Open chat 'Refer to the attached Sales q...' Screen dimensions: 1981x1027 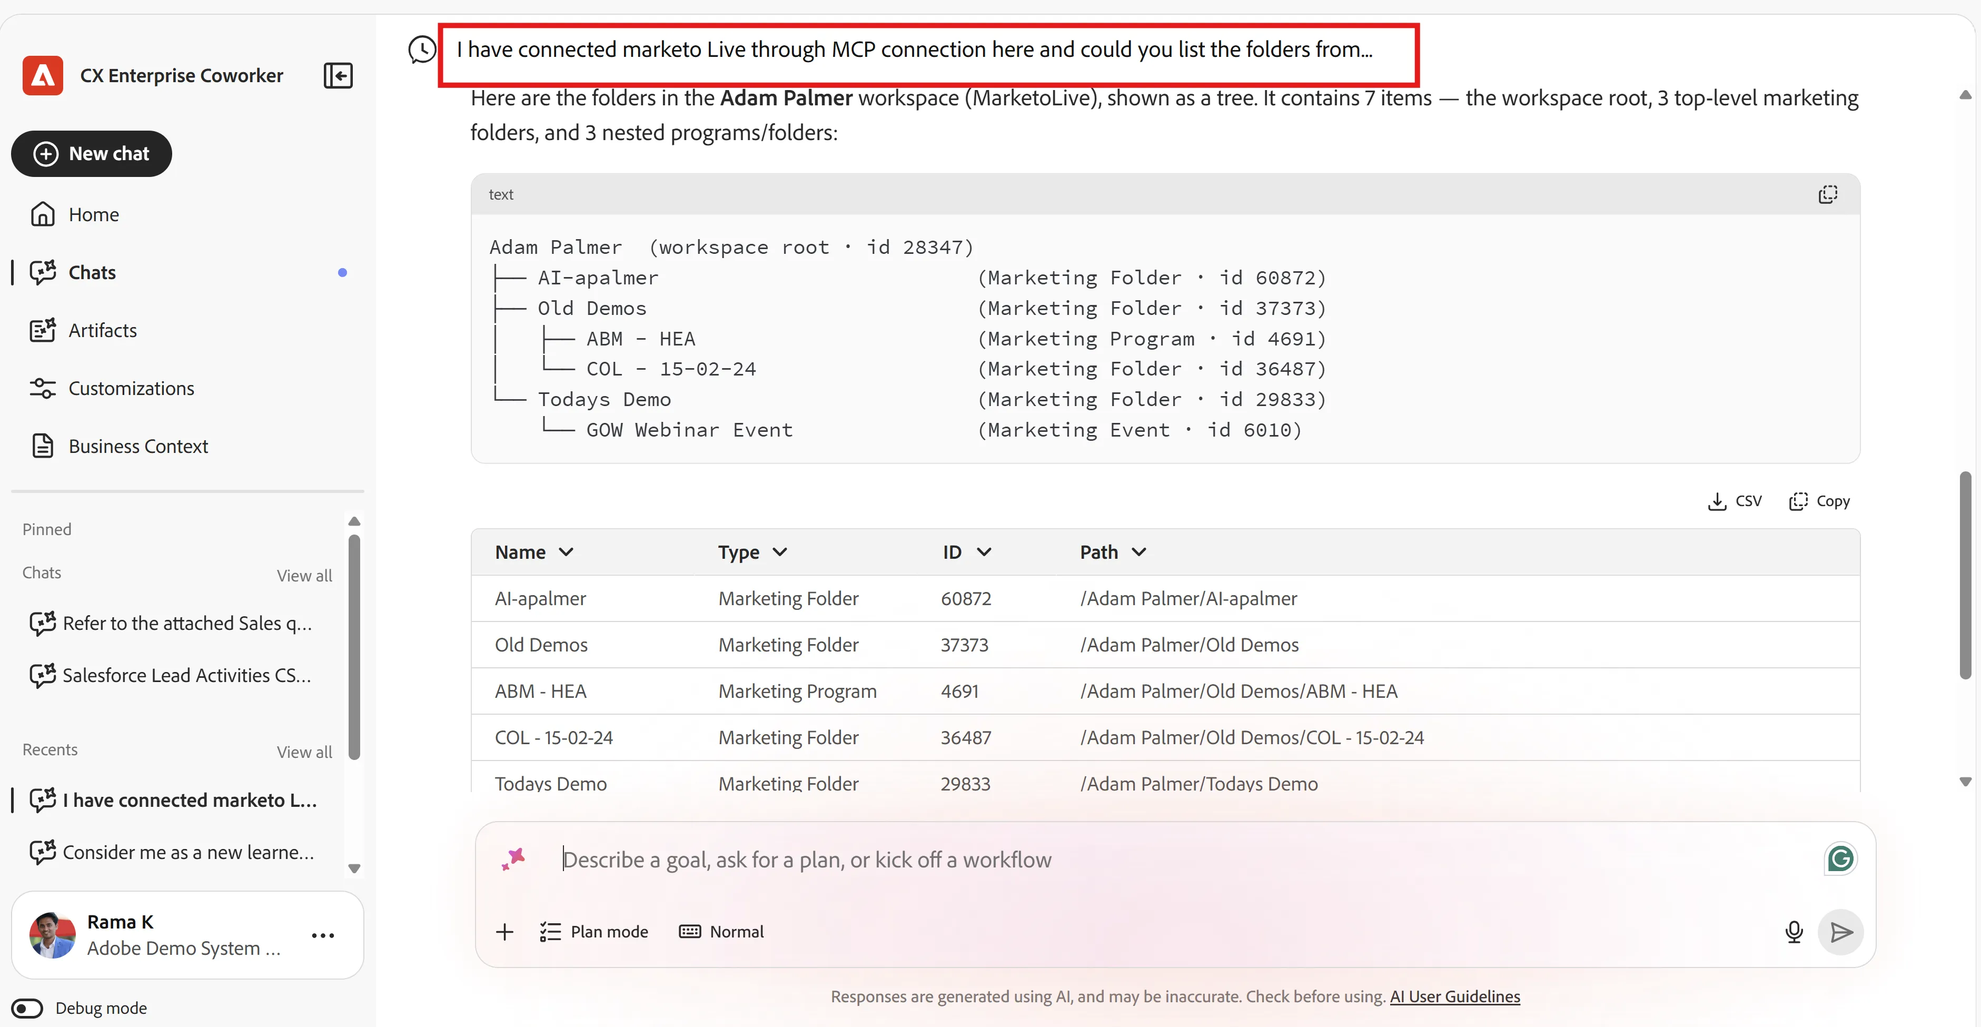[172, 623]
